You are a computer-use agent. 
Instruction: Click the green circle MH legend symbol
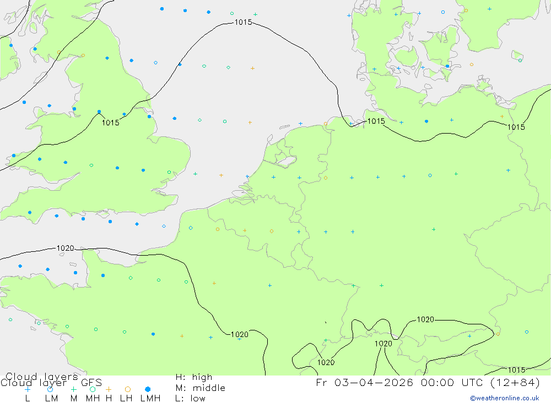point(93,389)
